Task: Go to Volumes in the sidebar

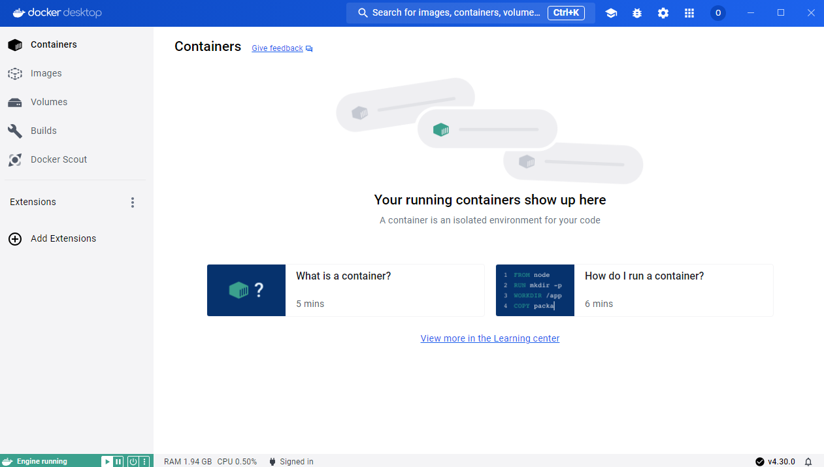Action: pyautogui.click(x=76, y=102)
